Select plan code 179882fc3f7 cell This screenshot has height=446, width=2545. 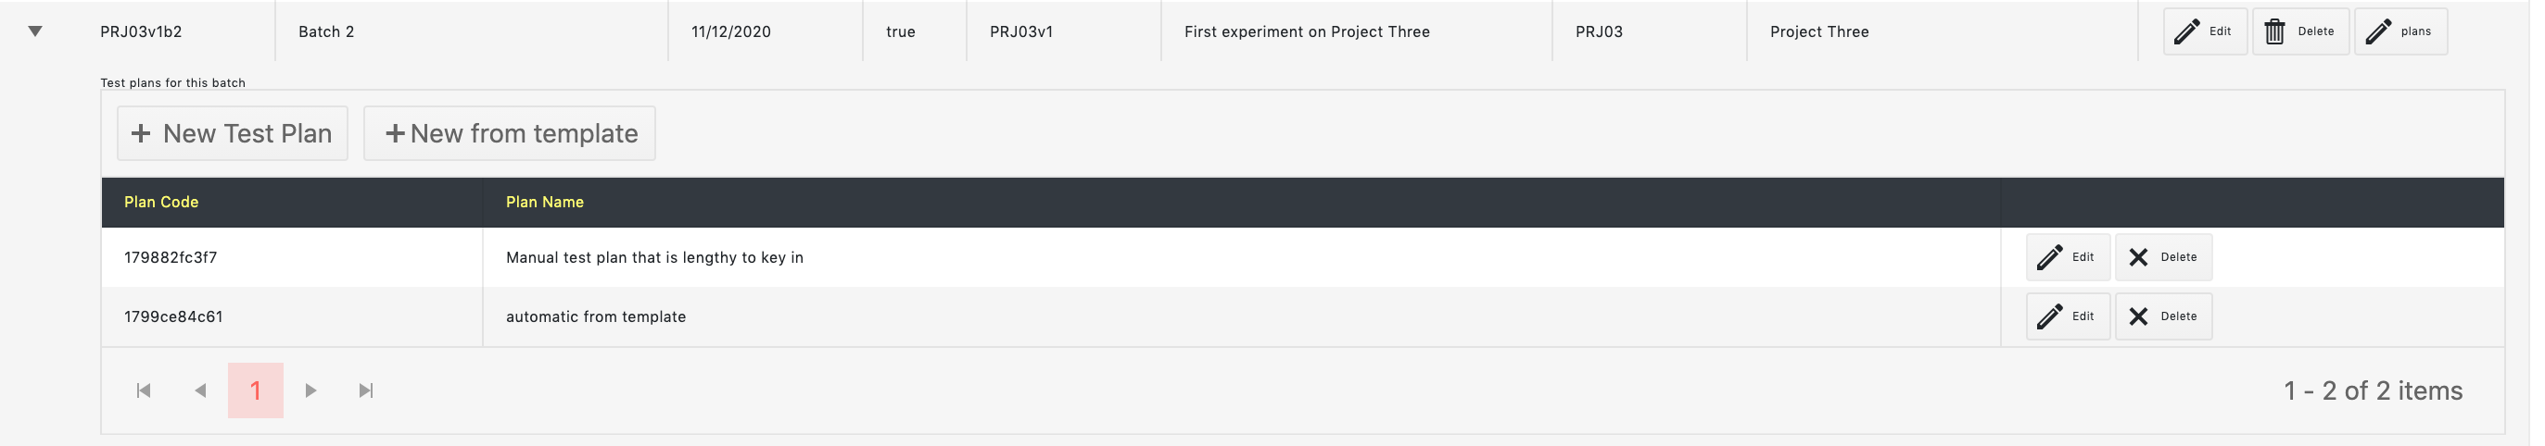171,257
